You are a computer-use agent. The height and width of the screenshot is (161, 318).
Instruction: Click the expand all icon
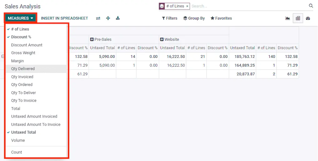pyautogui.click(x=108, y=18)
